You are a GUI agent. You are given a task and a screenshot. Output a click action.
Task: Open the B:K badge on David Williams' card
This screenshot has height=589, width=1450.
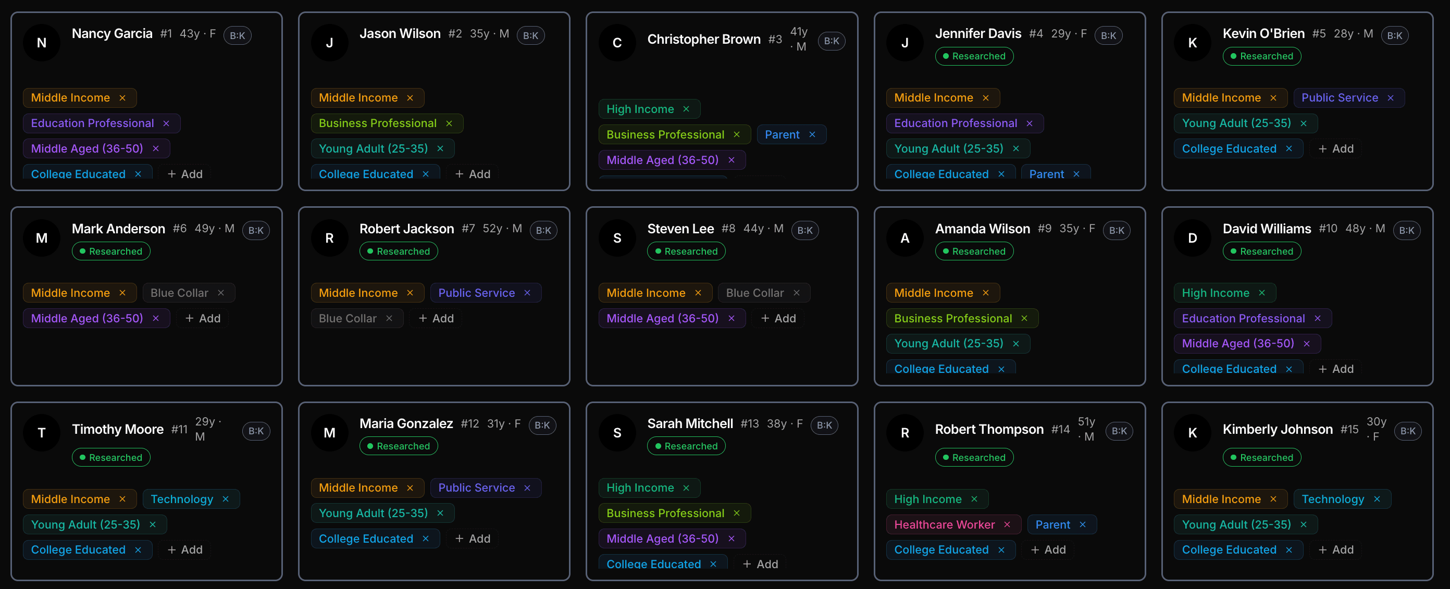click(x=1407, y=230)
